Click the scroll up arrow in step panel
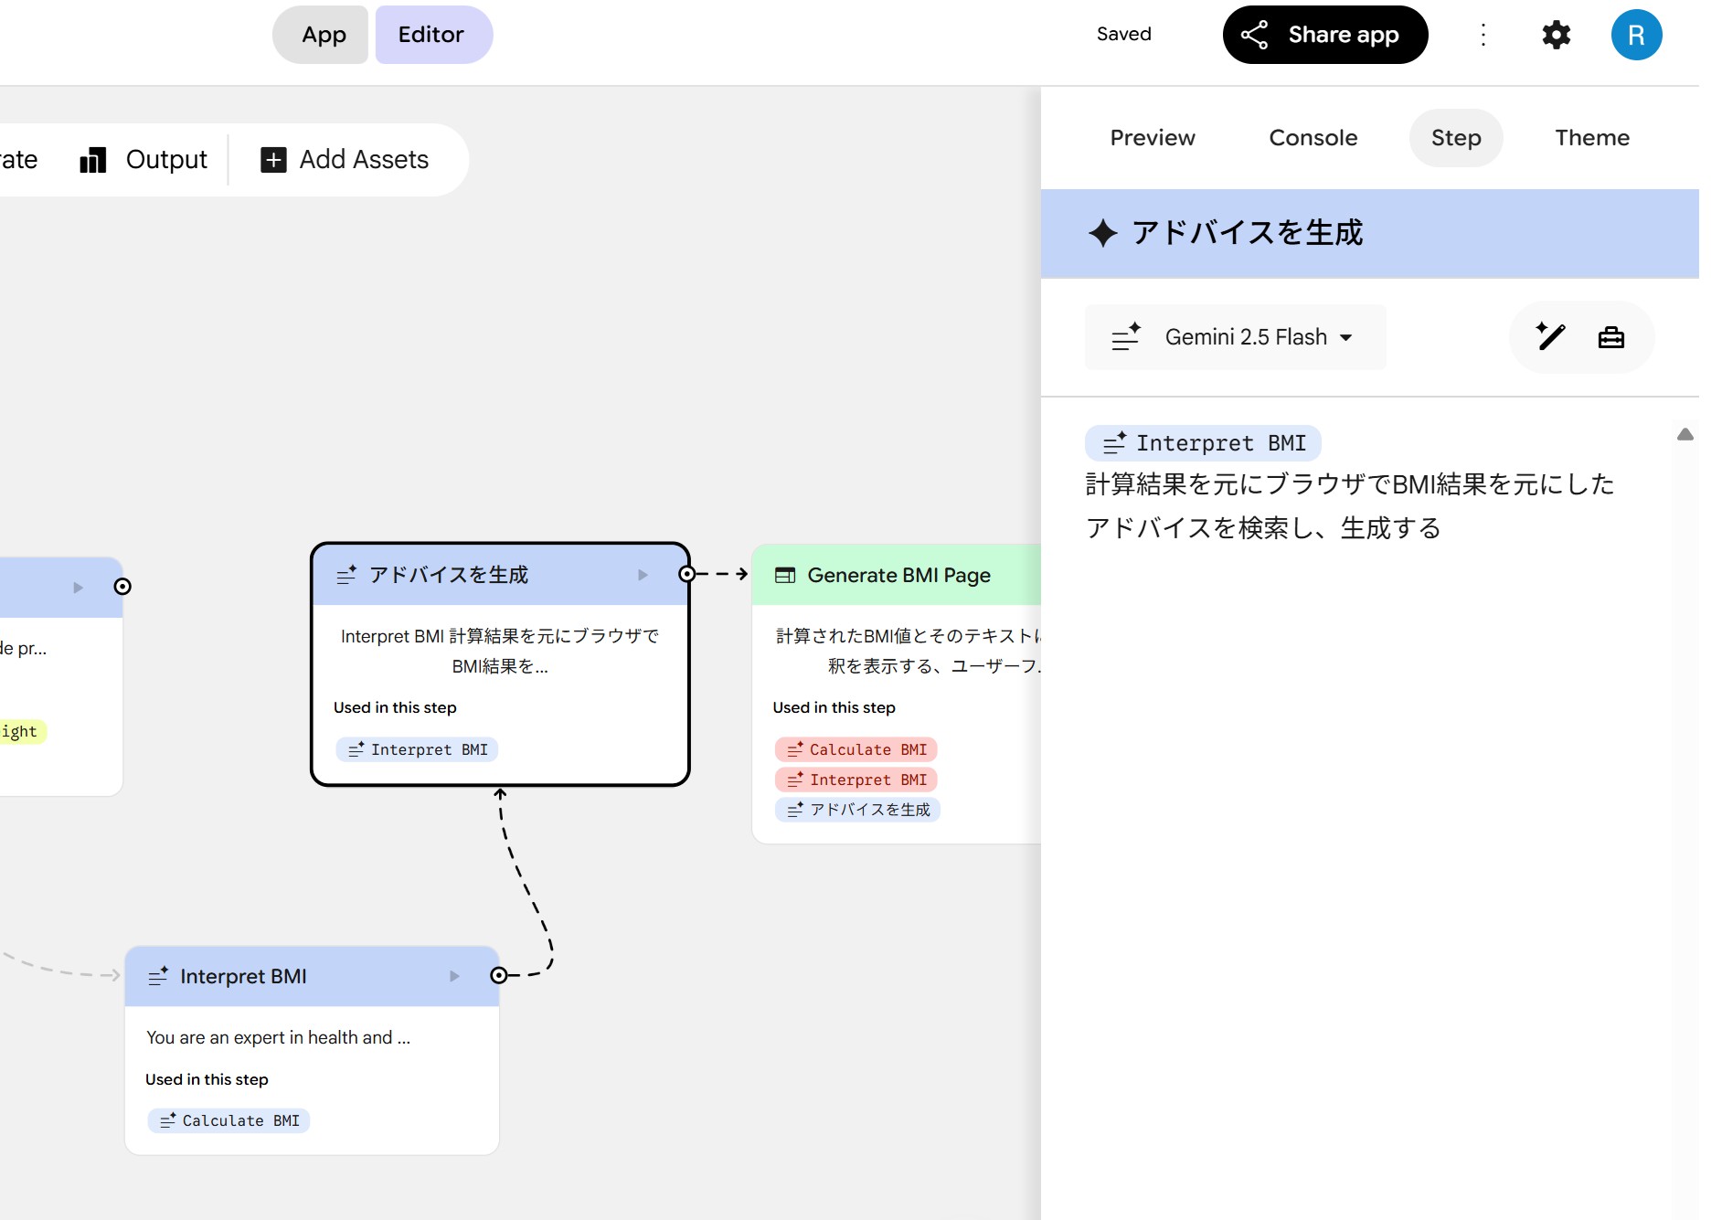This screenshot has width=1722, height=1220. 1685,435
